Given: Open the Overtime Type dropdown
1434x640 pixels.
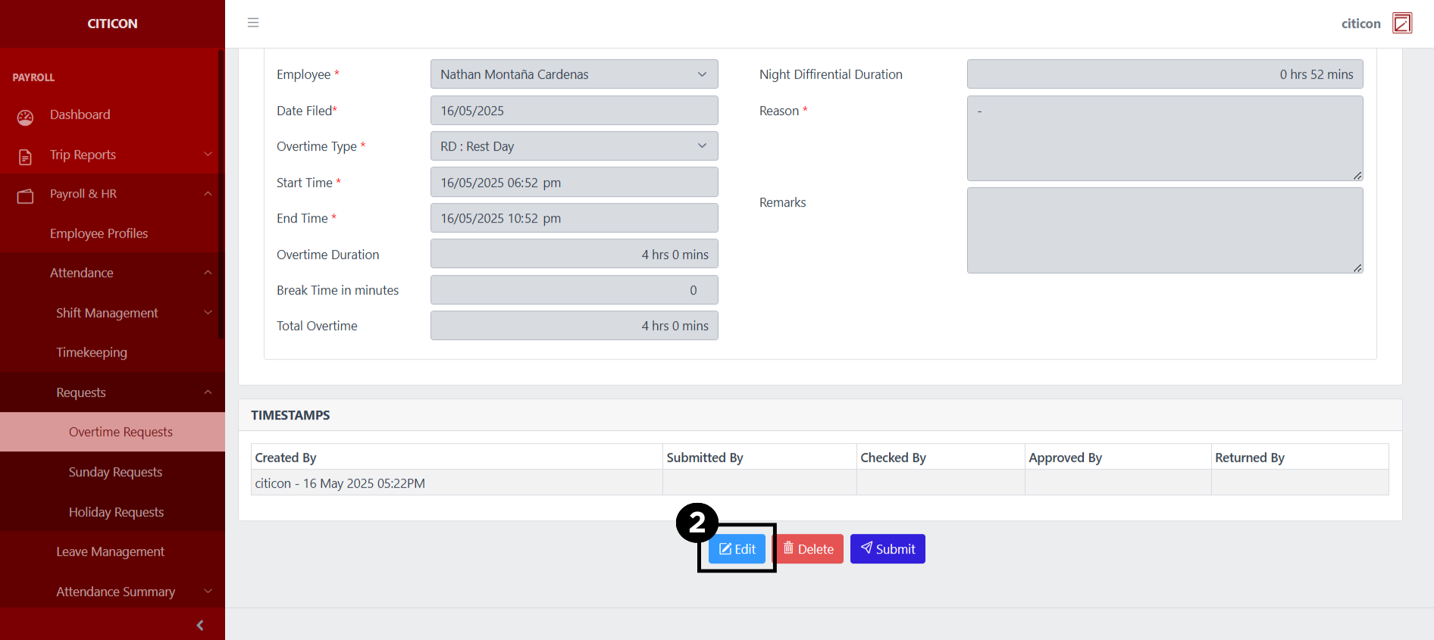Looking at the screenshot, I should (x=574, y=146).
